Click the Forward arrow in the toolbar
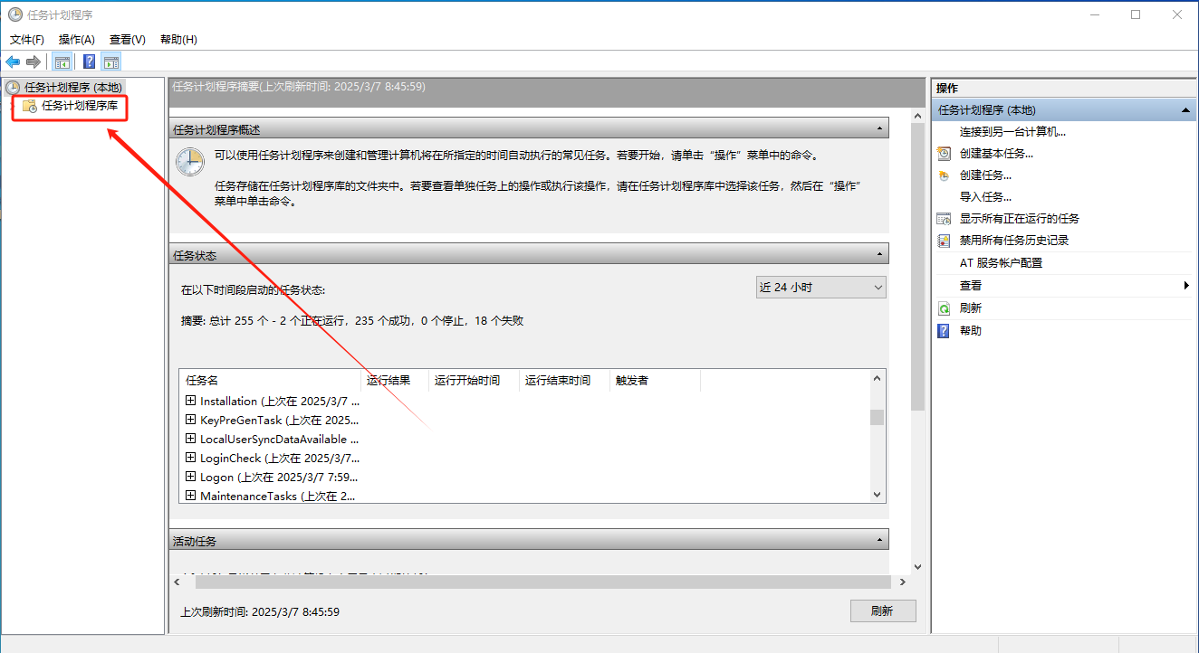The image size is (1199, 653). tap(34, 62)
